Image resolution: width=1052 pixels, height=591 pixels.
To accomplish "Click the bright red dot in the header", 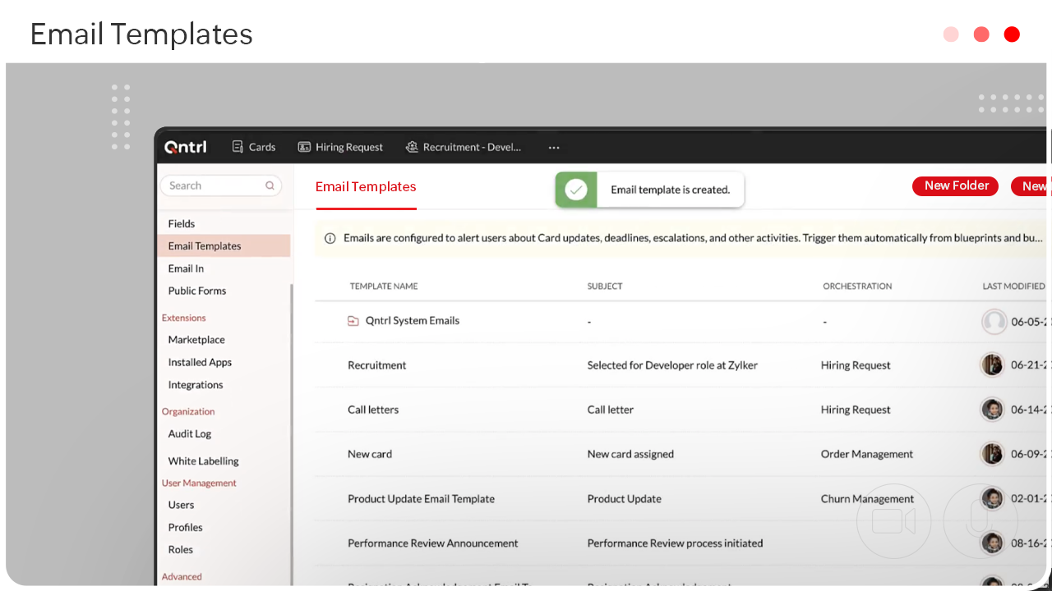I will [1012, 34].
